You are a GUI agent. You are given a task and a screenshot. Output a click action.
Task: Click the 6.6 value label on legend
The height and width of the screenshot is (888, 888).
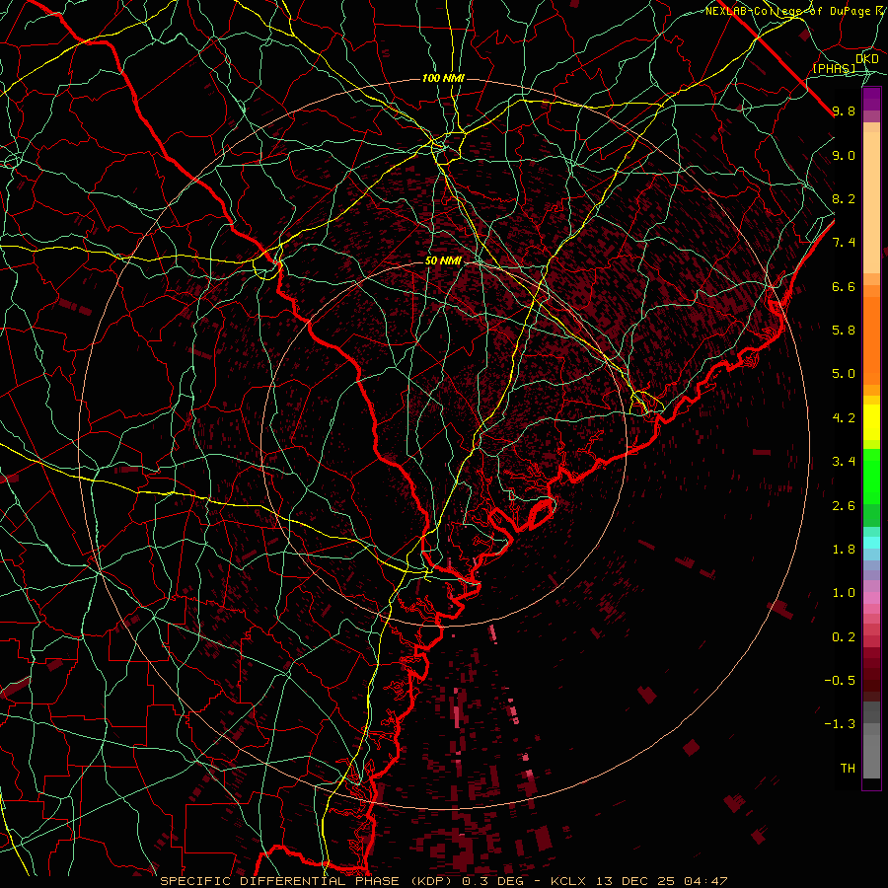click(x=844, y=286)
